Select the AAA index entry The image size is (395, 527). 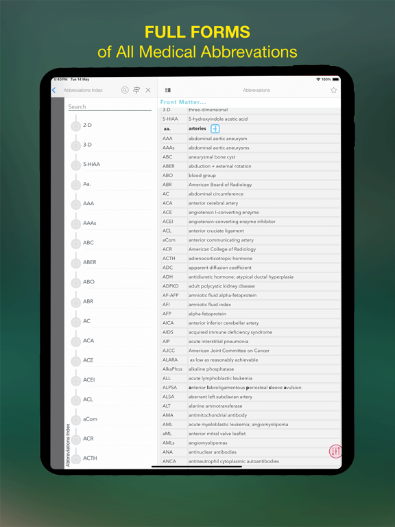coord(88,203)
